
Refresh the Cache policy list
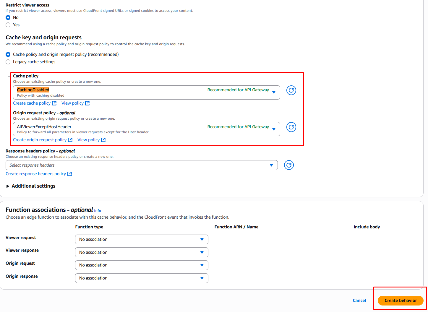(x=291, y=90)
